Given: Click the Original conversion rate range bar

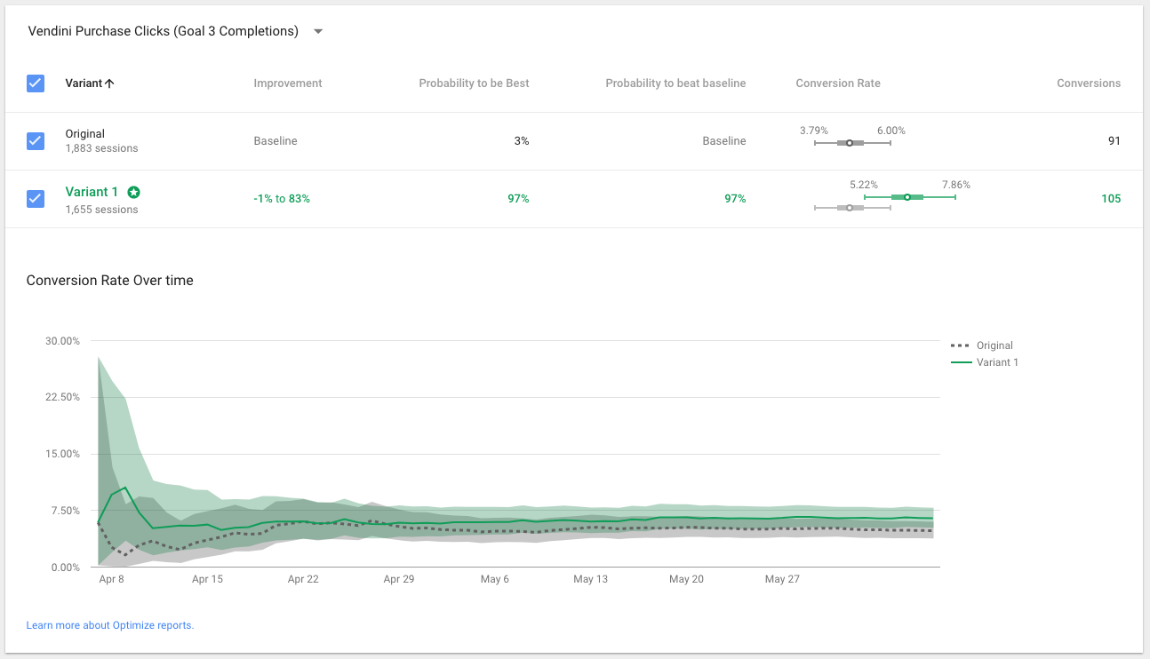Looking at the screenshot, I should (852, 142).
